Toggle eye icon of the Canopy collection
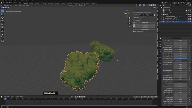This screenshot has height=108, width=192. tap(188, 15)
